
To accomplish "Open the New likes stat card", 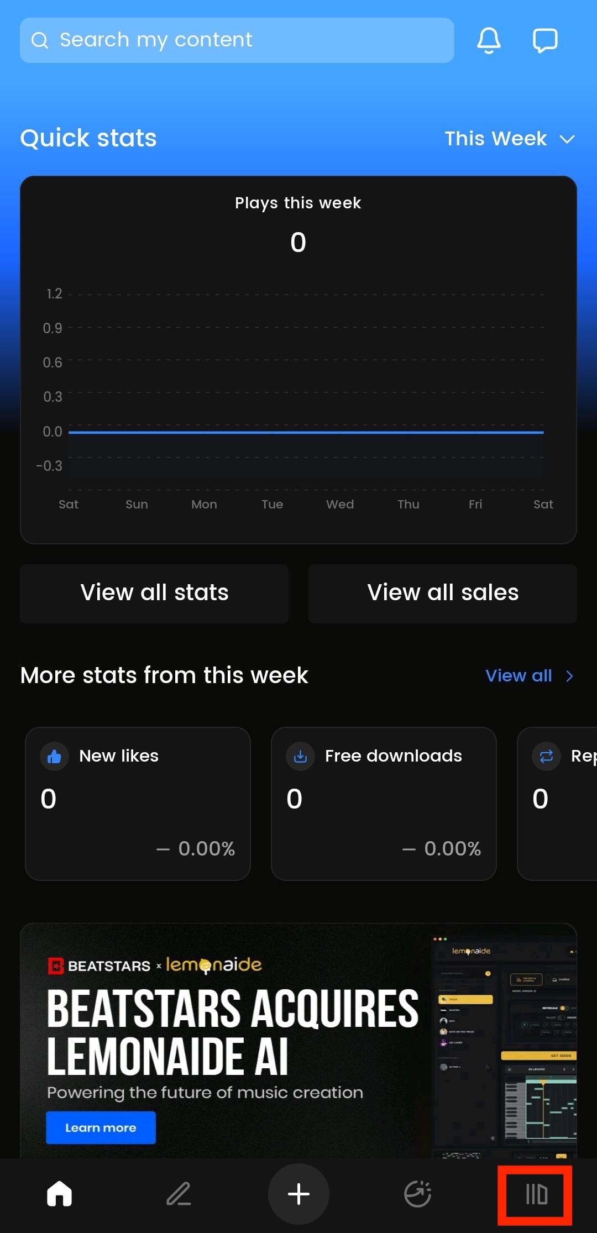I will coord(138,803).
